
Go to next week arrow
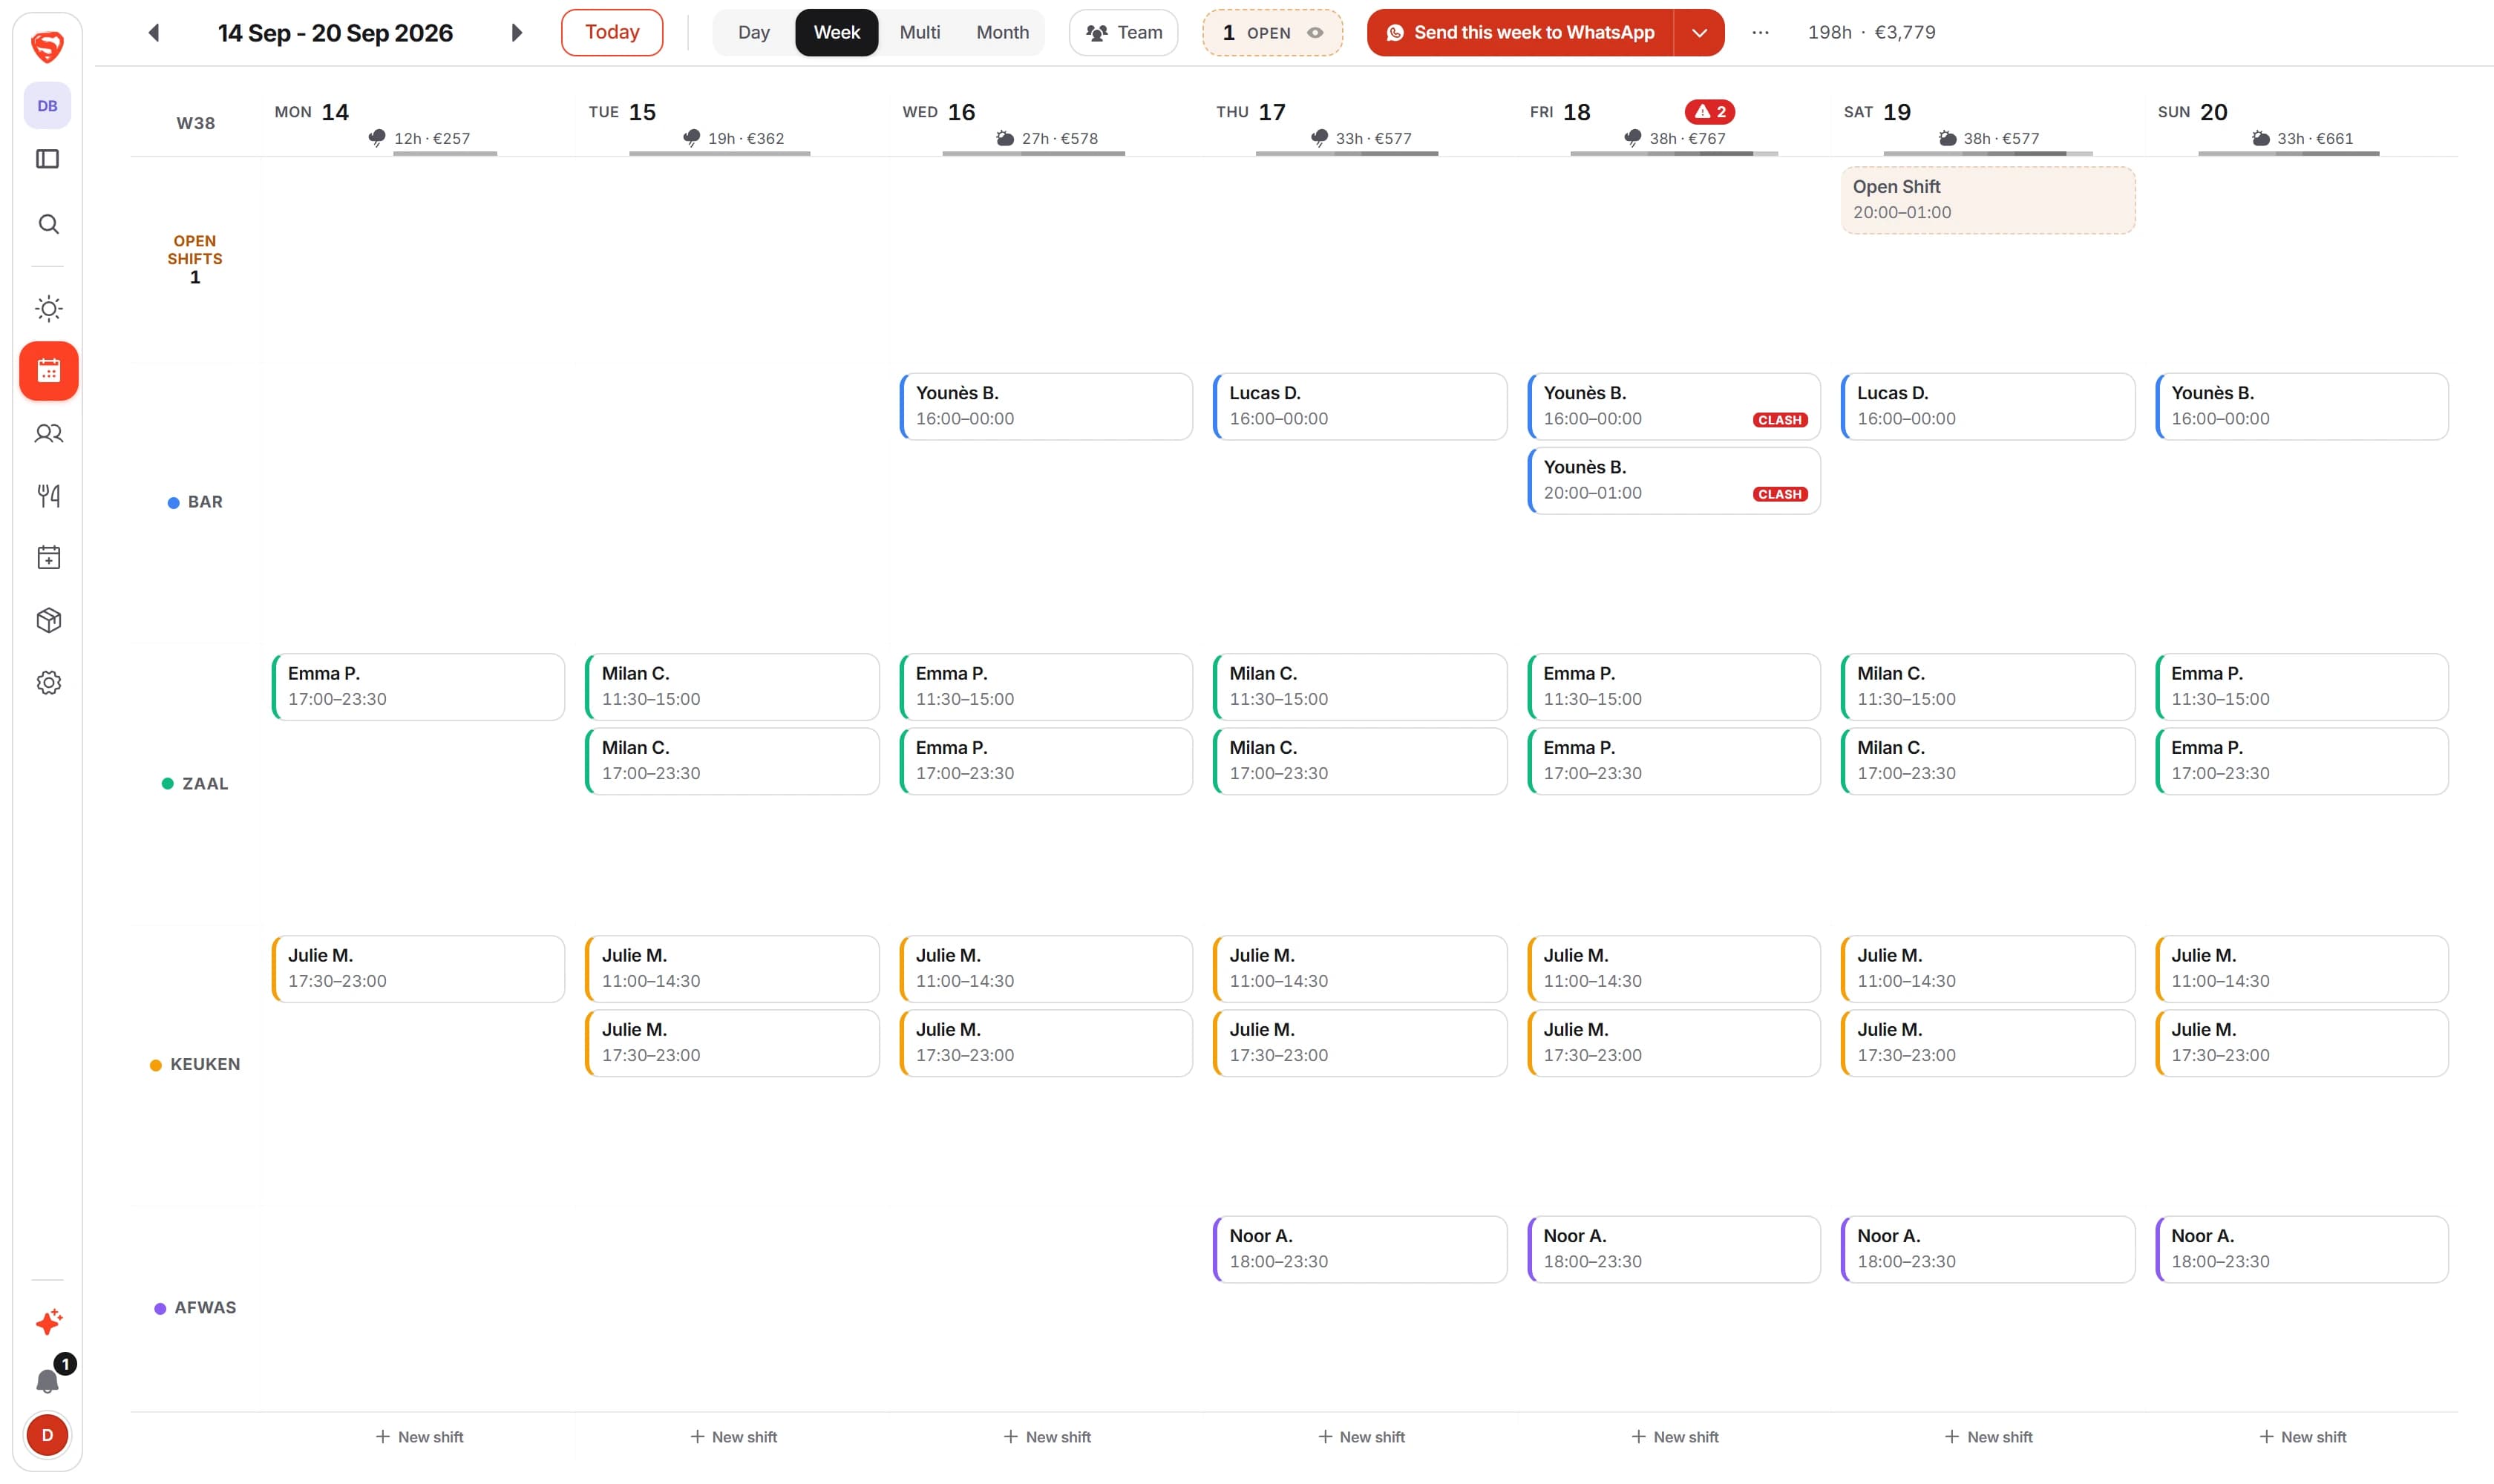tap(516, 33)
